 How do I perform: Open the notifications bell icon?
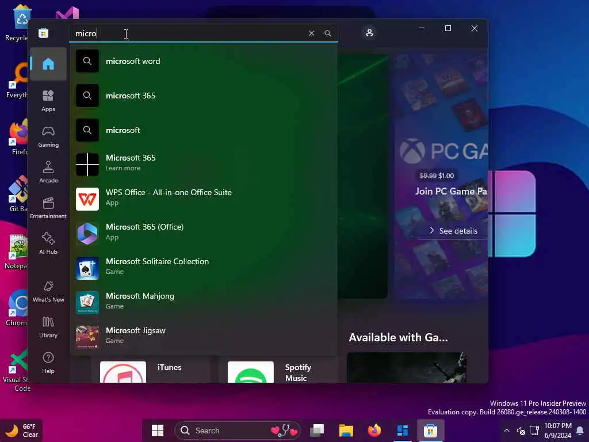click(x=580, y=430)
